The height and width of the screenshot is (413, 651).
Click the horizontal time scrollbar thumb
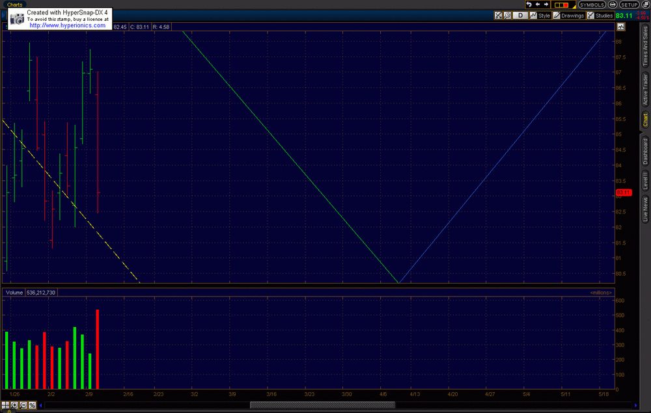(323, 405)
